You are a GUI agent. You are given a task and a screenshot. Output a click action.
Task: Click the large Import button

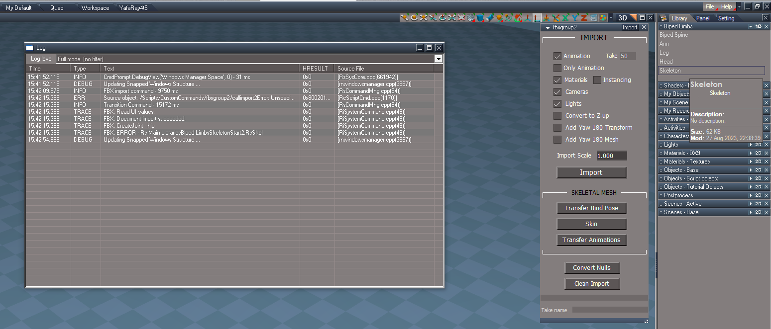591,172
